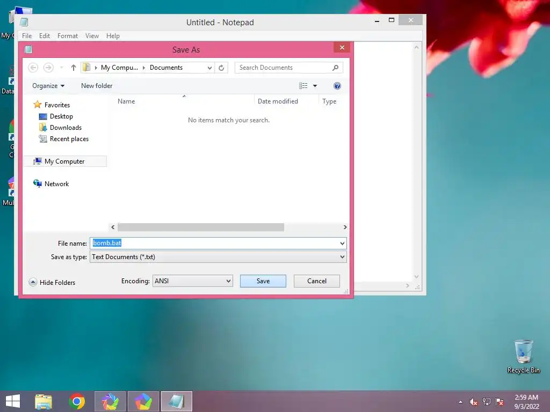Open the colorful swirl app on taskbar

click(110, 401)
